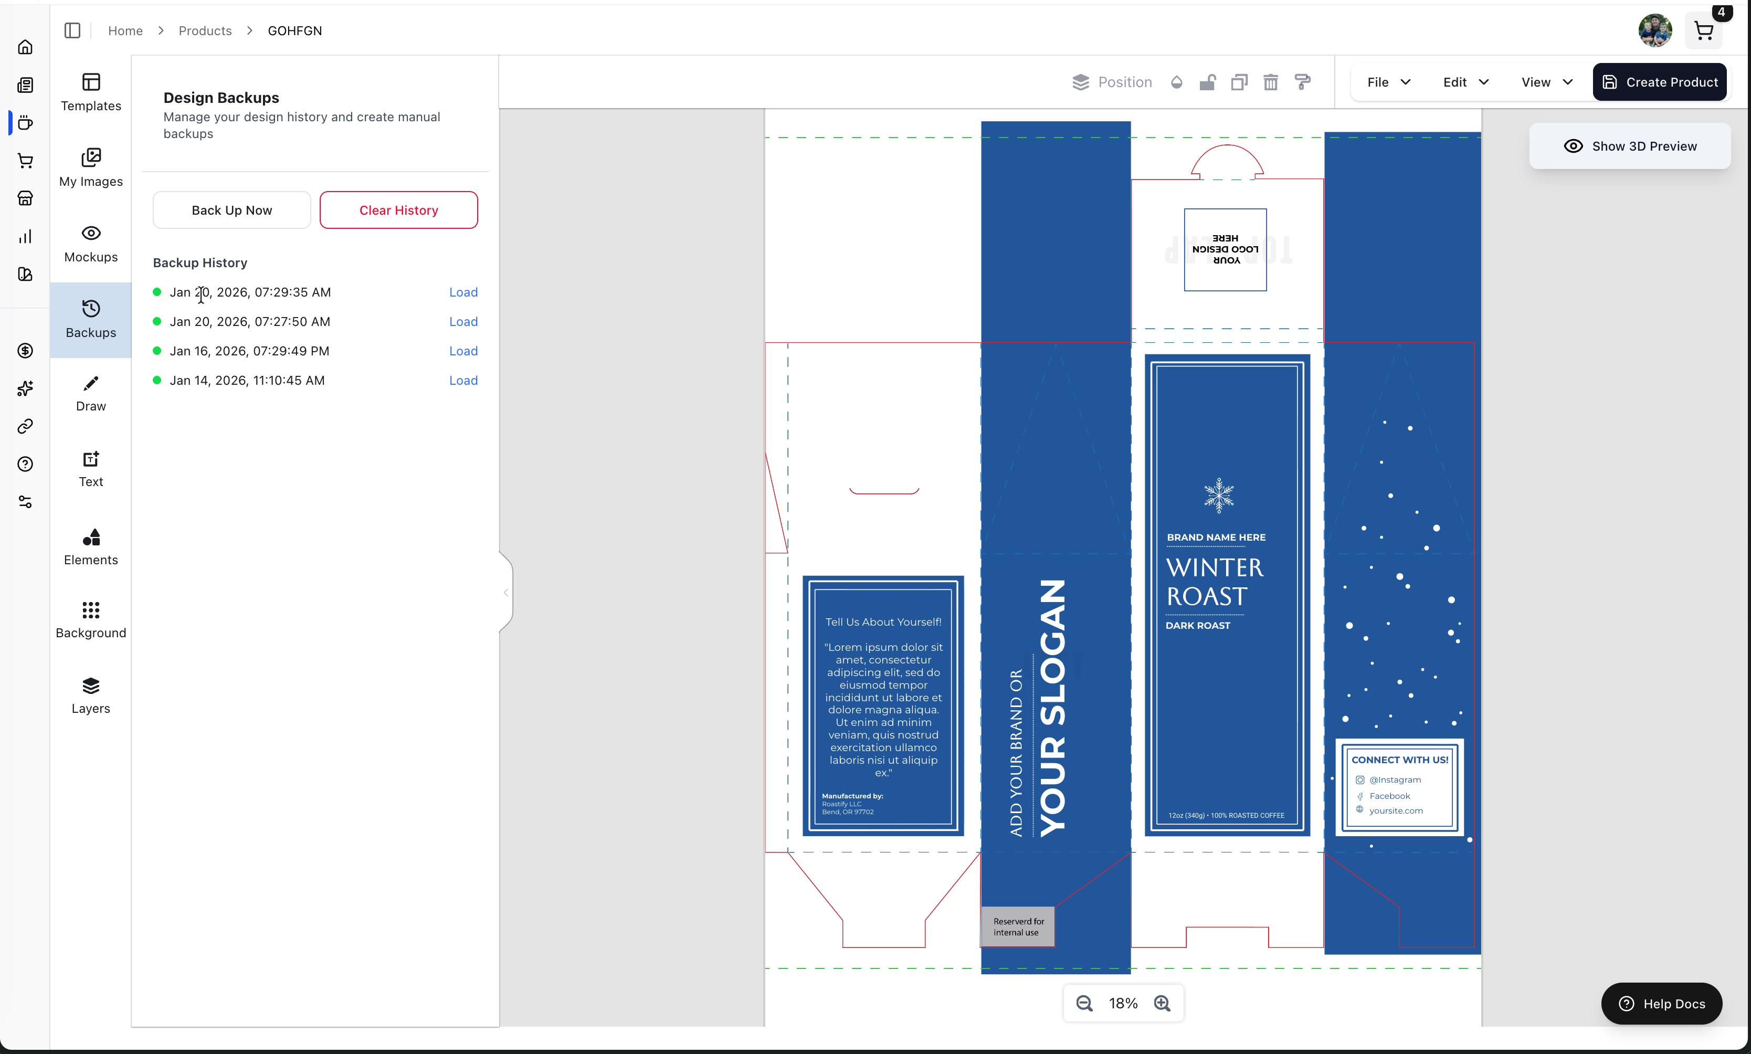Toggle the left sidebar panel icon
The image size is (1751, 1054).
coord(72,30)
